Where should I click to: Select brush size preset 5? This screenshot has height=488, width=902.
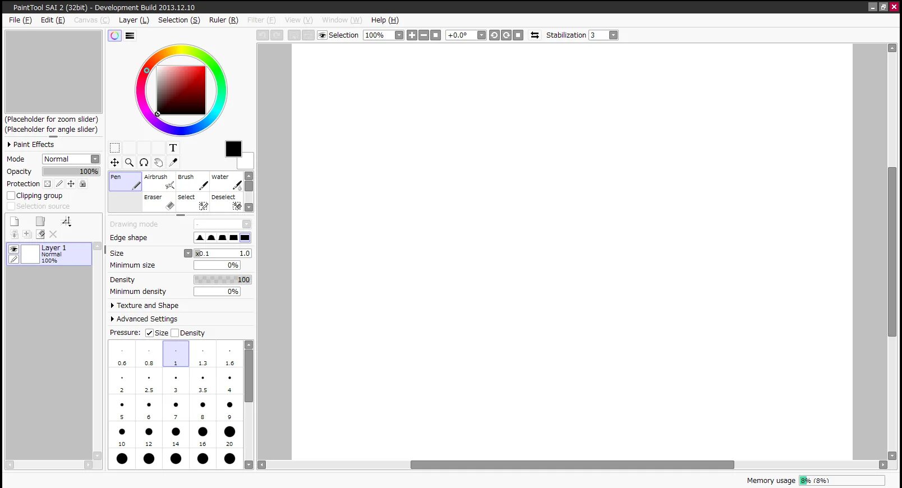(x=122, y=408)
